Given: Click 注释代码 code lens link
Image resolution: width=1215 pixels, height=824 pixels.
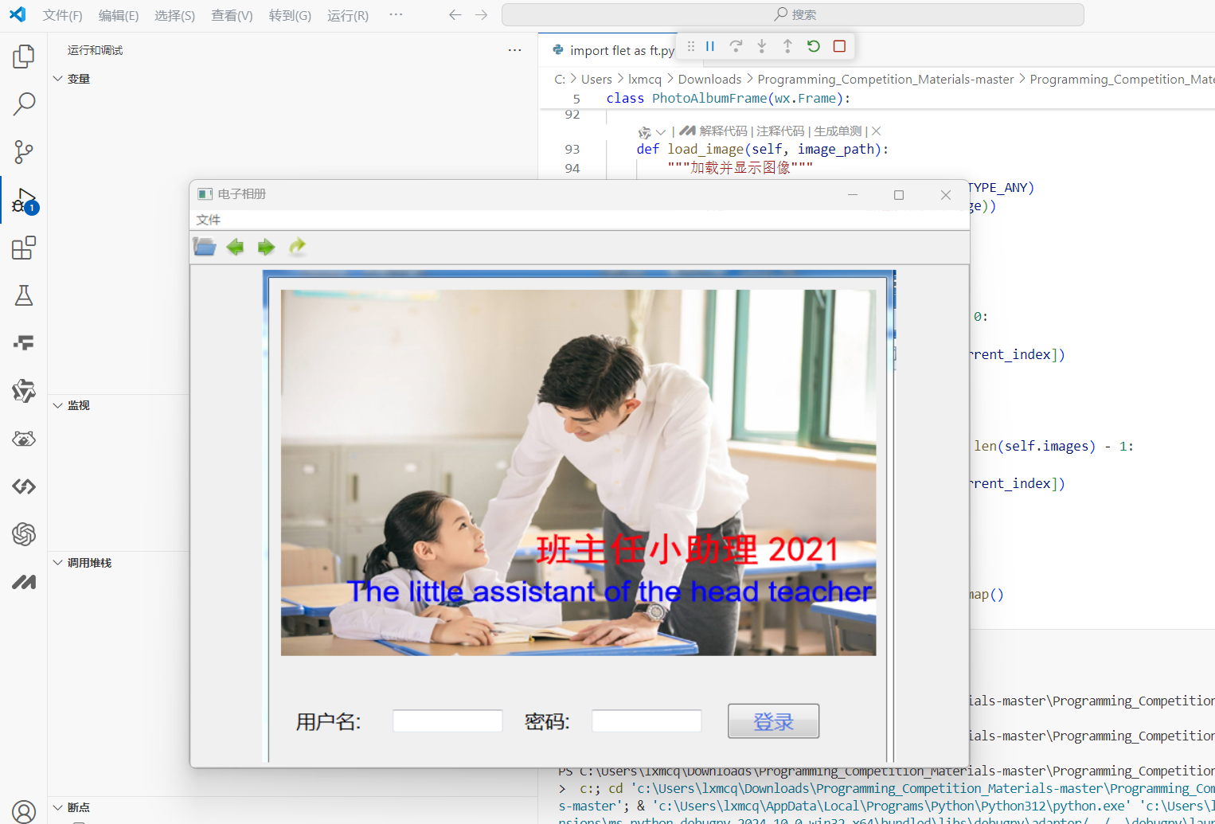Looking at the screenshot, I should (780, 131).
